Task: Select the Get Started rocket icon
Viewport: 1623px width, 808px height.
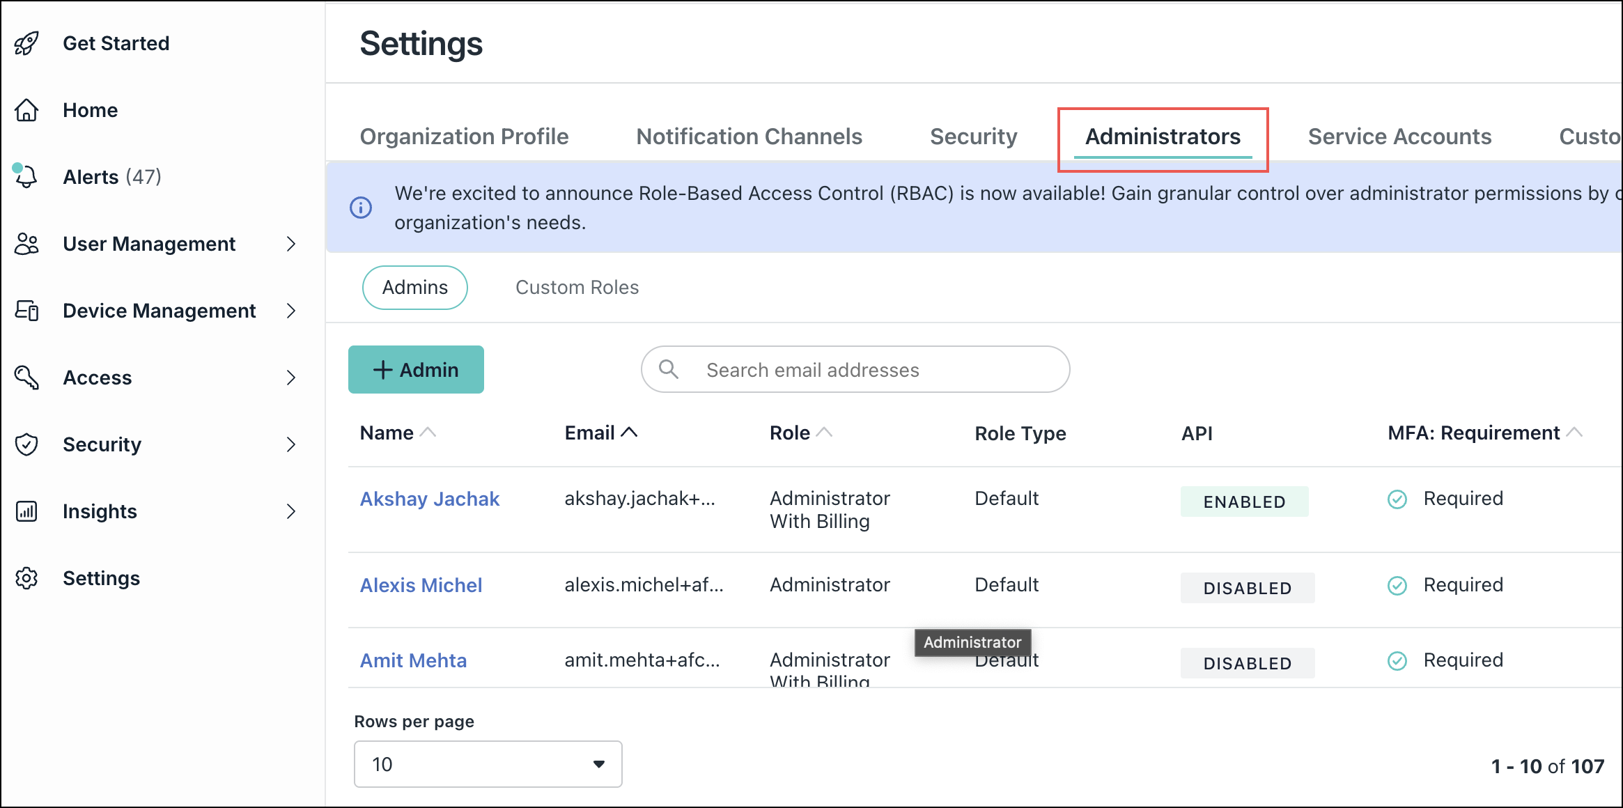Action: 26,42
